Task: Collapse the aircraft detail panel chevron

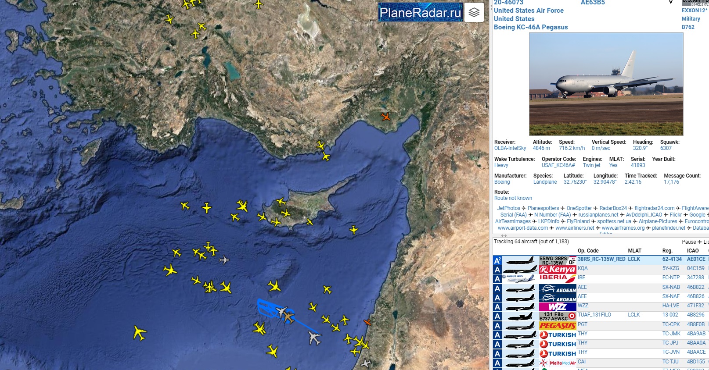Action: 670,2
